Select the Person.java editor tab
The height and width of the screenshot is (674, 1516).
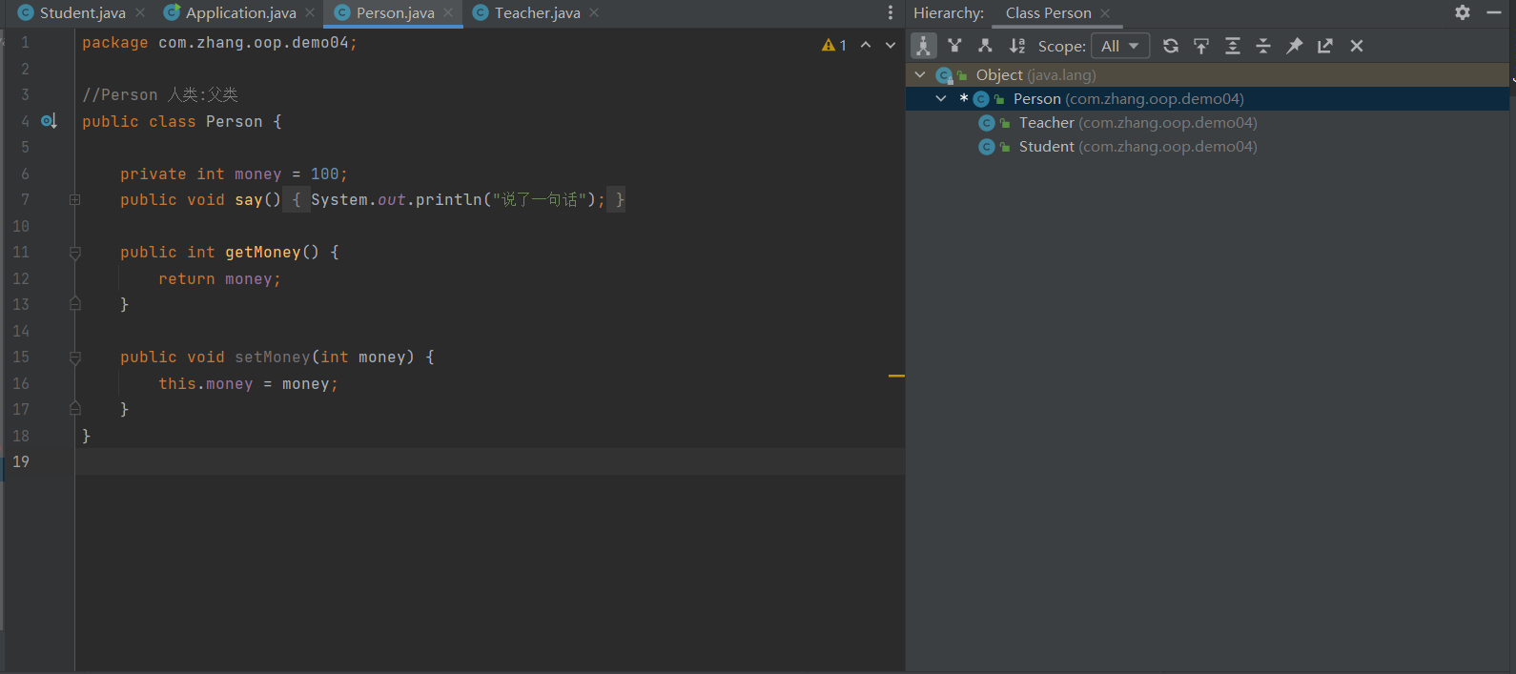point(395,13)
